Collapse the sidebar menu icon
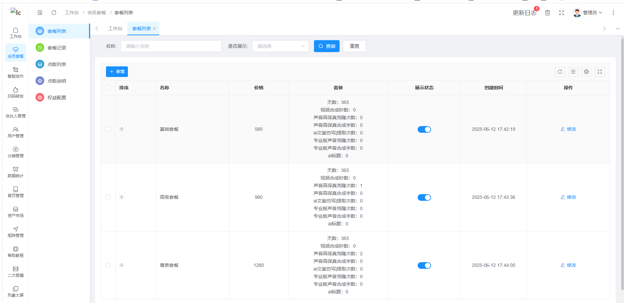Image resolution: width=624 pixels, height=303 pixels. click(40, 13)
